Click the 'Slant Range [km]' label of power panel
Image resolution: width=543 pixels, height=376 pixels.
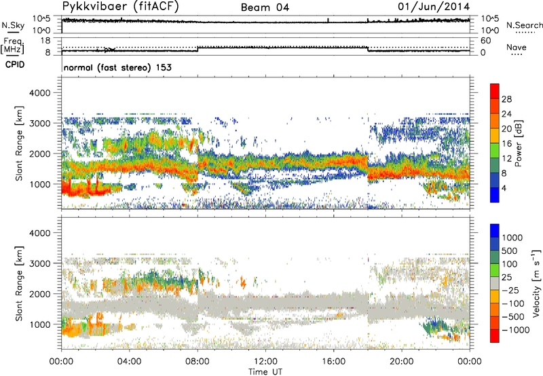point(19,143)
